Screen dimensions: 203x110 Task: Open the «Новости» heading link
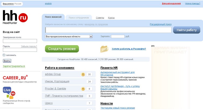[x=107, y=103]
